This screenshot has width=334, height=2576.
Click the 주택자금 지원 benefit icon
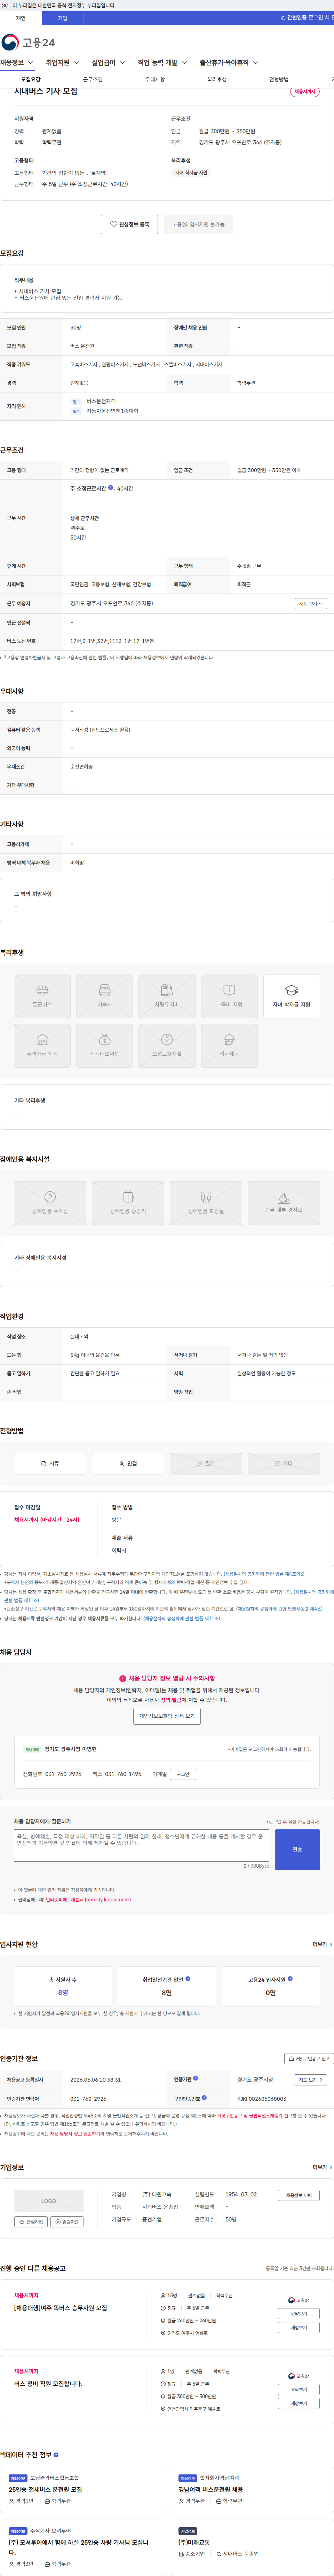click(42, 1046)
